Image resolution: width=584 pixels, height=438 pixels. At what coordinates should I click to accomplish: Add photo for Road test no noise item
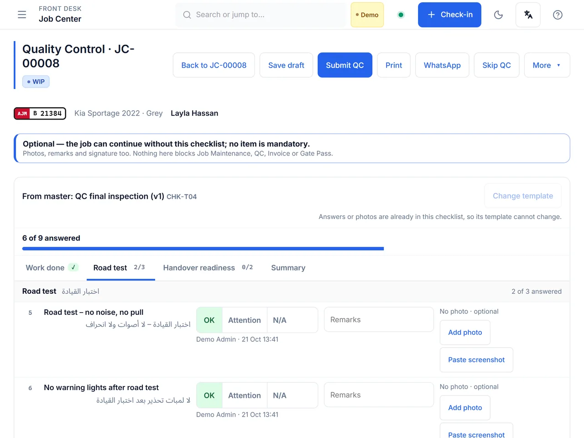[465, 333]
